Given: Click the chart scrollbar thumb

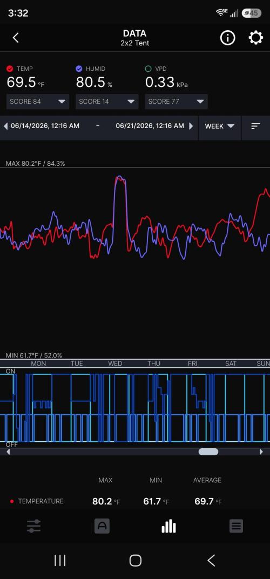Looking at the screenshot, I should click(208, 452).
